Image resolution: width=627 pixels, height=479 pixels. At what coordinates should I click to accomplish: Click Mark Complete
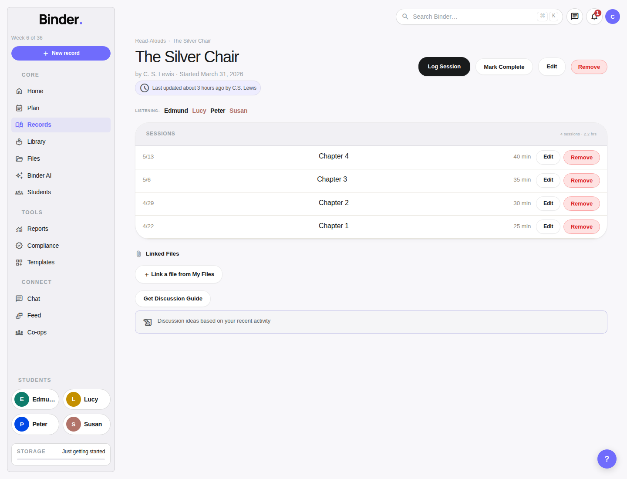(504, 67)
